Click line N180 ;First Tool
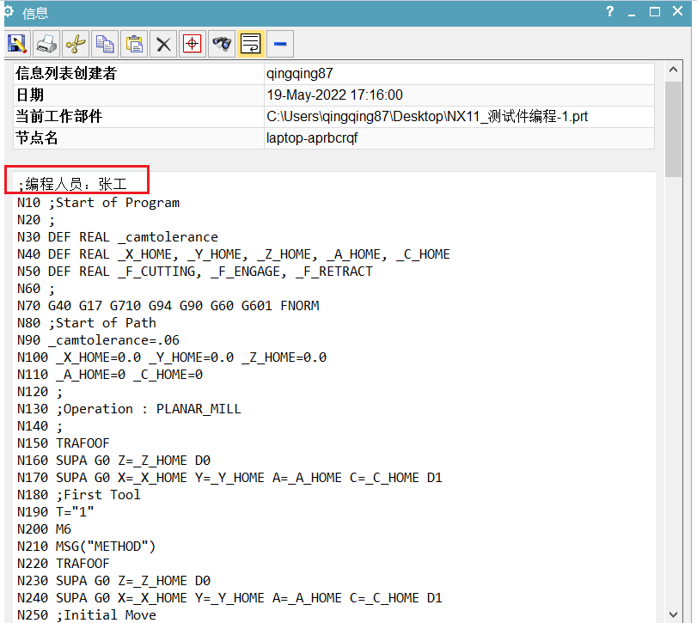Screen dimensions: 697x623 click(x=79, y=495)
